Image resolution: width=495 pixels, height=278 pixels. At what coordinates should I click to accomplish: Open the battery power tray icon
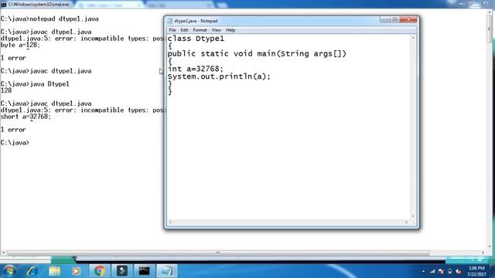[449, 271]
